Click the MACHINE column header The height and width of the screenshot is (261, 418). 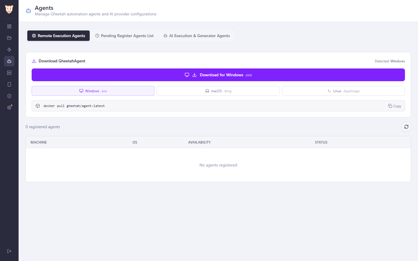click(x=39, y=142)
